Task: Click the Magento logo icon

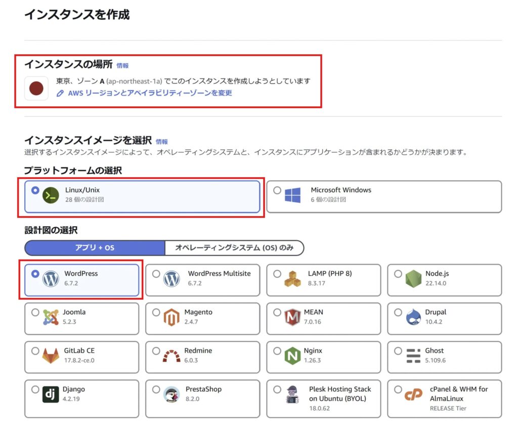Action: point(171,318)
